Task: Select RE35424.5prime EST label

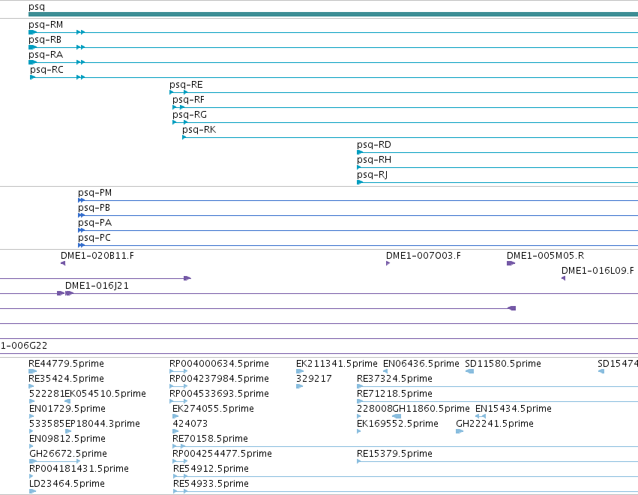Action: [66, 379]
